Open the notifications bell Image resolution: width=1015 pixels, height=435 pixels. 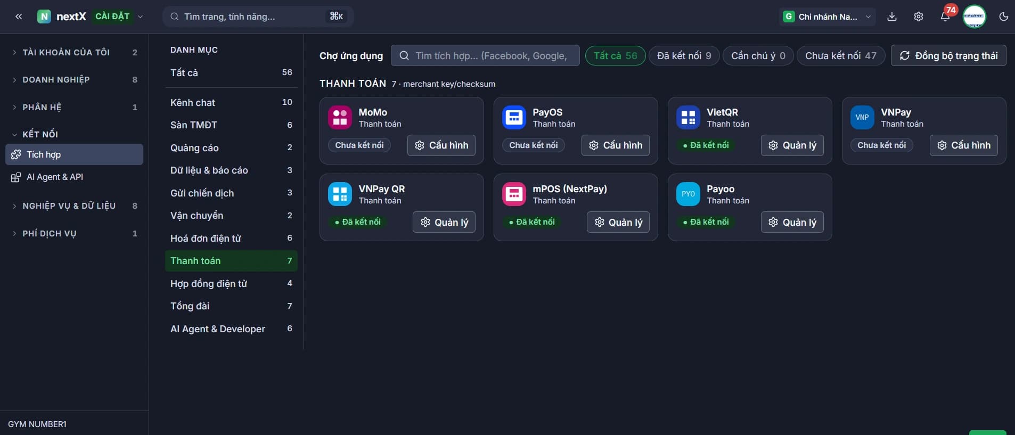coord(945,17)
